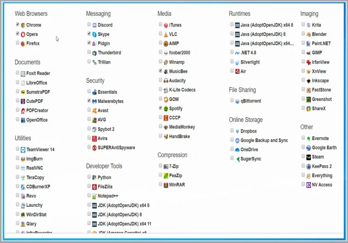Select the .NET 4.8 checkbox

232,52
